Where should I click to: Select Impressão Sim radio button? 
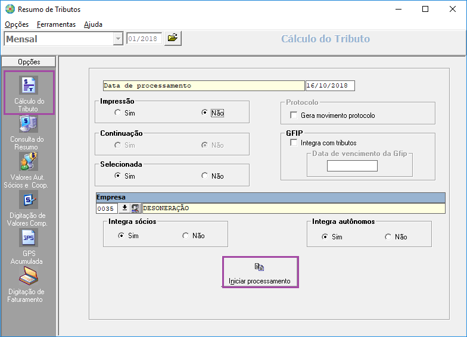(118, 113)
